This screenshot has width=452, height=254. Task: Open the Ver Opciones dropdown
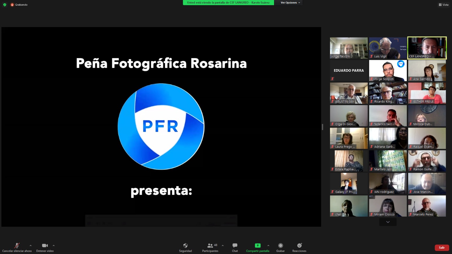coord(290,3)
